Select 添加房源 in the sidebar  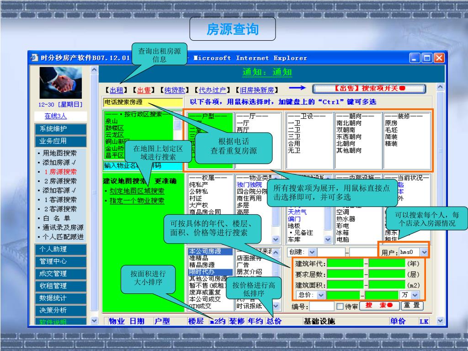point(59,162)
